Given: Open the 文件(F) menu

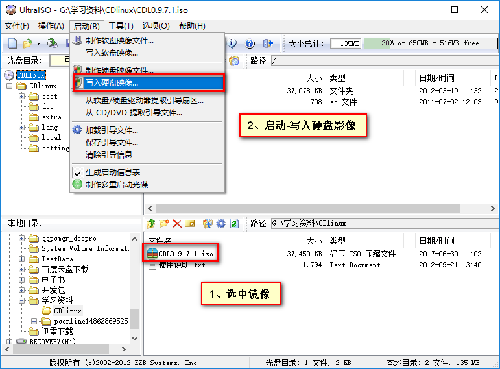Looking at the screenshot, I should point(17,26).
